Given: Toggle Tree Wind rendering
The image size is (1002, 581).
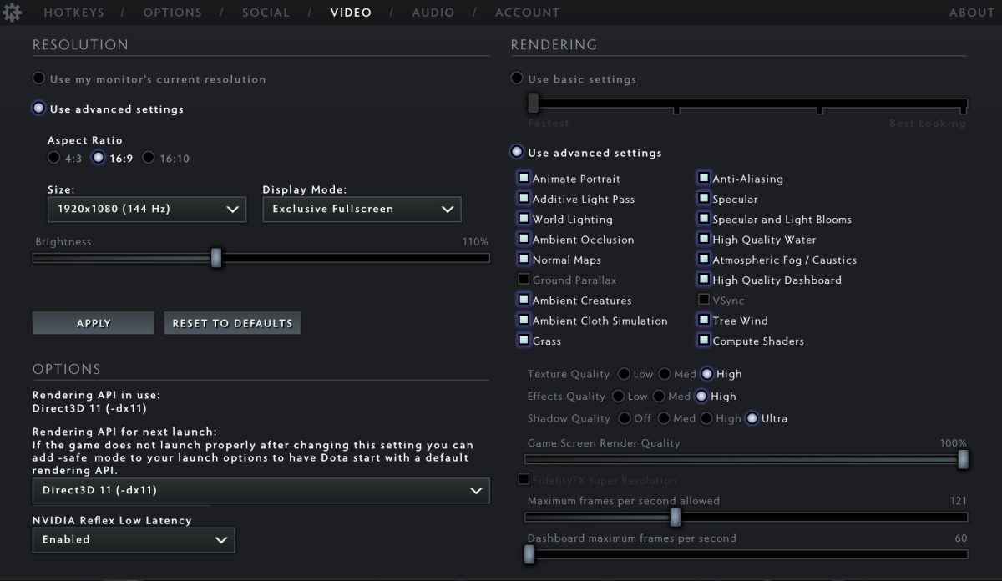Looking at the screenshot, I should (704, 320).
